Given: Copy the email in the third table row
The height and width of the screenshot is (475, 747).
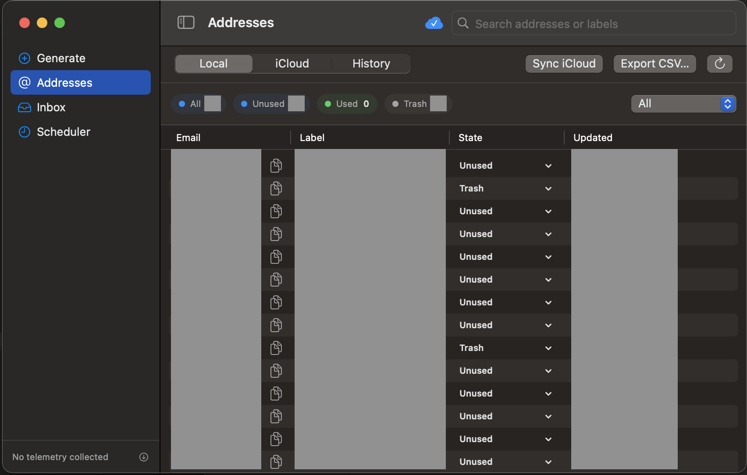Looking at the screenshot, I should 276,211.
